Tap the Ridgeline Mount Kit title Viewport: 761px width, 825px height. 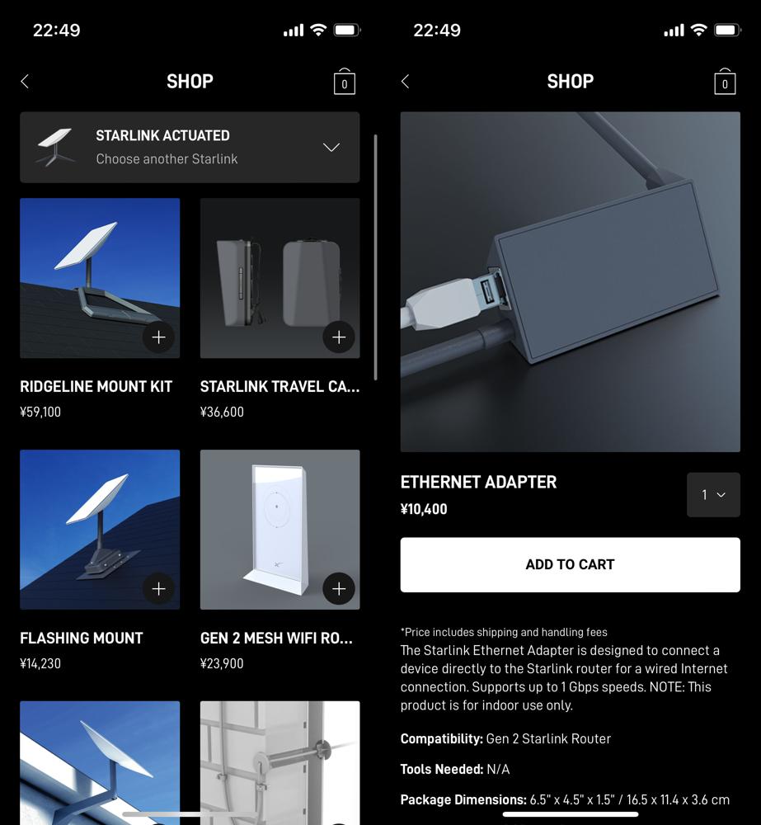(x=96, y=387)
